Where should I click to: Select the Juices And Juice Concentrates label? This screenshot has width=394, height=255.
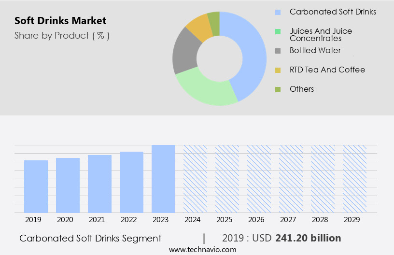(x=321, y=35)
